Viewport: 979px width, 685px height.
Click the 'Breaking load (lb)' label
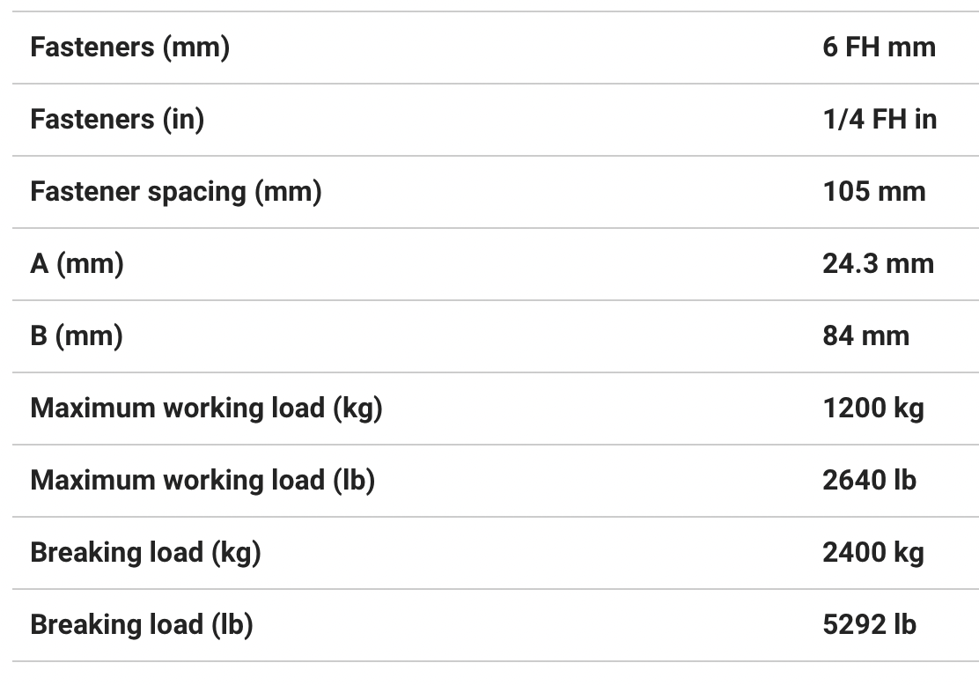point(142,625)
